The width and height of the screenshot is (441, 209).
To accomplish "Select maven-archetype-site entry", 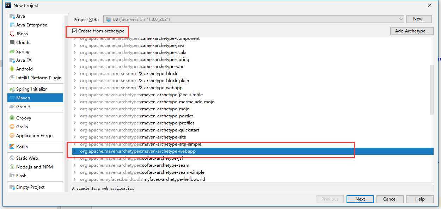I will [133, 137].
